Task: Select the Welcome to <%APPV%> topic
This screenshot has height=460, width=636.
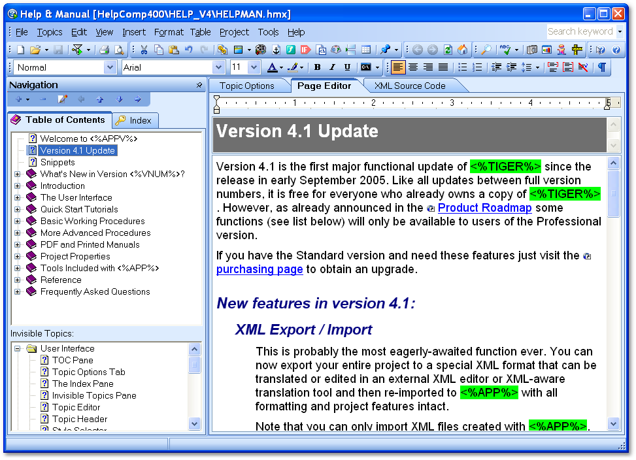Action: click(x=89, y=139)
